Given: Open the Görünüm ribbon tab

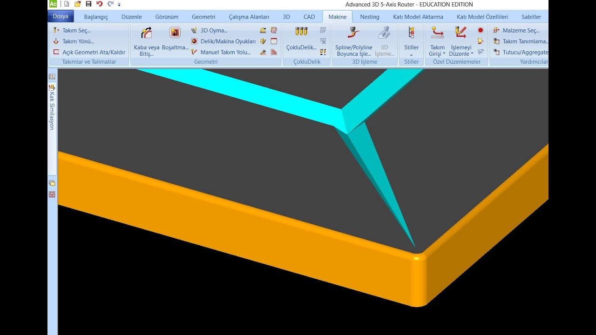Looking at the screenshot, I should pyautogui.click(x=167, y=17).
